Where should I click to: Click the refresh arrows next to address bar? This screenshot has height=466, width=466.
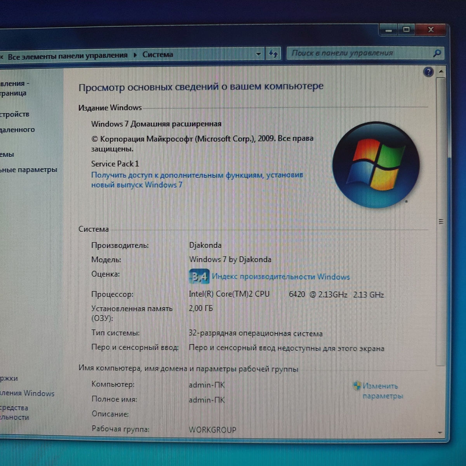tap(272, 54)
